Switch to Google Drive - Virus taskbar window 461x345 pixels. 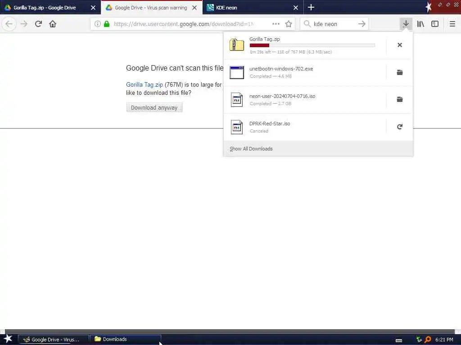[x=54, y=340]
